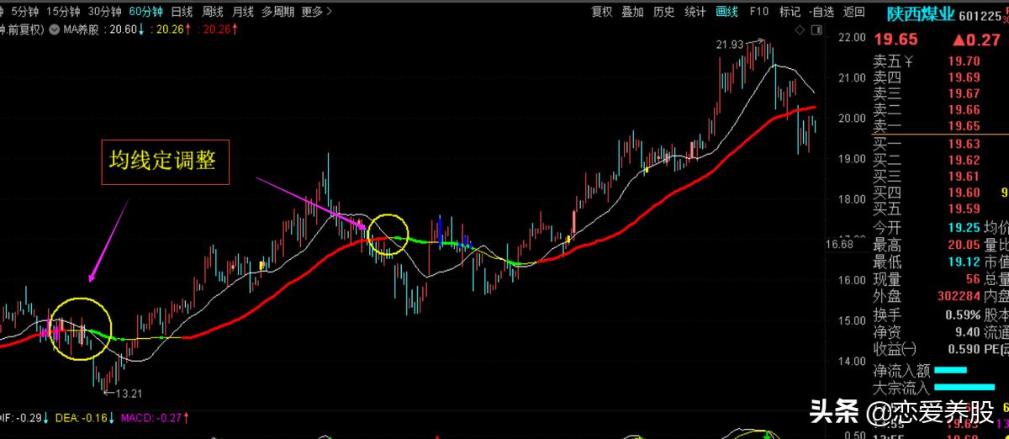Click the 卖三 ask price 19.67
This screenshot has height=439, width=1009.
click(964, 93)
